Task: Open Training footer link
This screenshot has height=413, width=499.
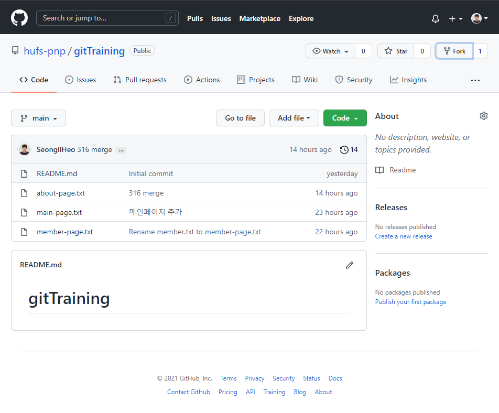Action: pyautogui.click(x=274, y=392)
